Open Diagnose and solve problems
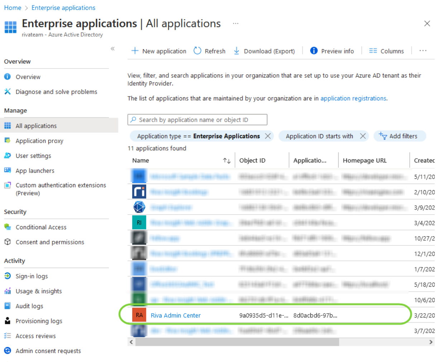The height and width of the screenshot is (362, 440). 56,92
